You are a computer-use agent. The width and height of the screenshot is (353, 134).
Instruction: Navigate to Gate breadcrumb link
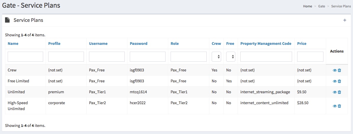322,6
